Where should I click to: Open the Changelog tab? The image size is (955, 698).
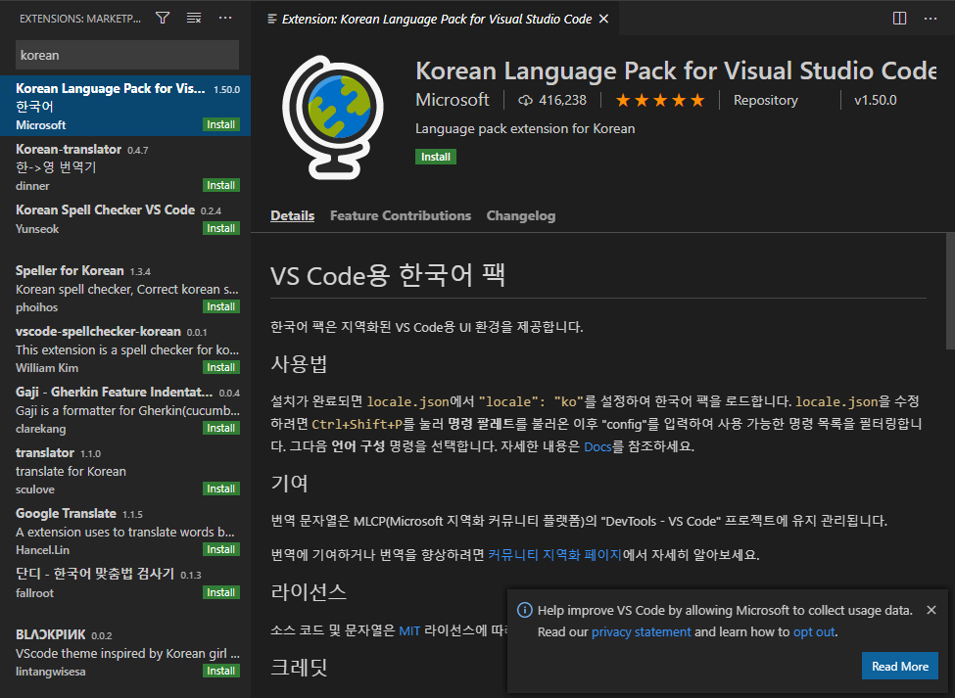pyautogui.click(x=521, y=215)
